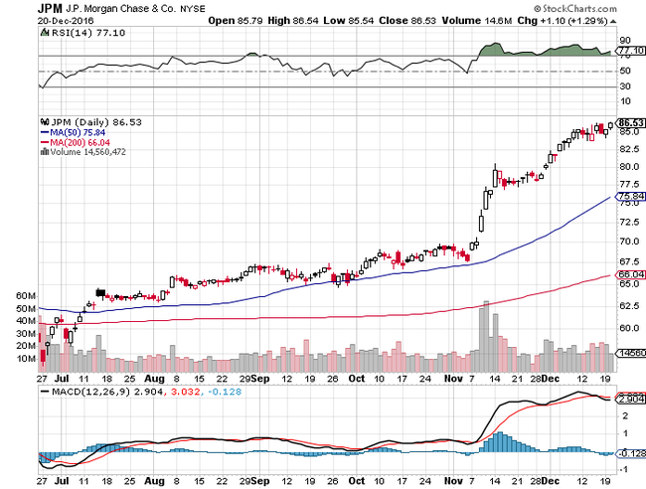Click the blue -0.128 histogram value in the legend

point(225,392)
